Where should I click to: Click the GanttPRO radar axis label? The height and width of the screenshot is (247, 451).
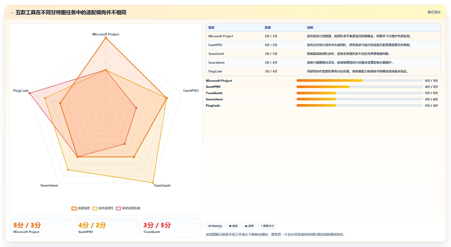coord(191,91)
